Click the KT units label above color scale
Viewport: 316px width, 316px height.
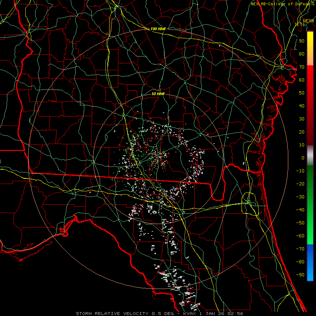click(300, 24)
